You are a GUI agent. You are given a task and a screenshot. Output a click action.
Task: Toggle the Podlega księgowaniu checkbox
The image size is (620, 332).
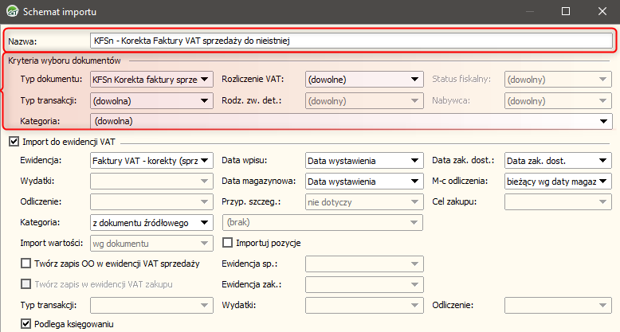pyautogui.click(x=26, y=324)
